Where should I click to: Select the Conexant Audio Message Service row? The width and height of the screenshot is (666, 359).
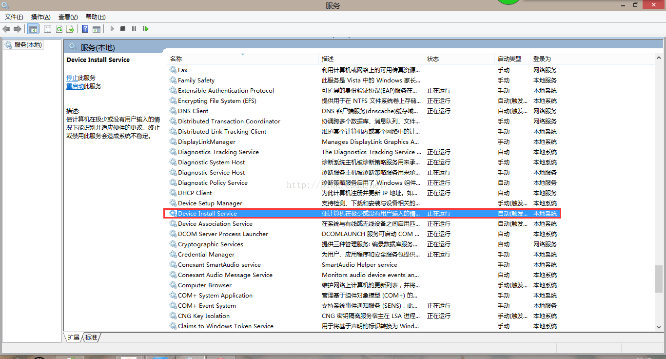[363, 275]
